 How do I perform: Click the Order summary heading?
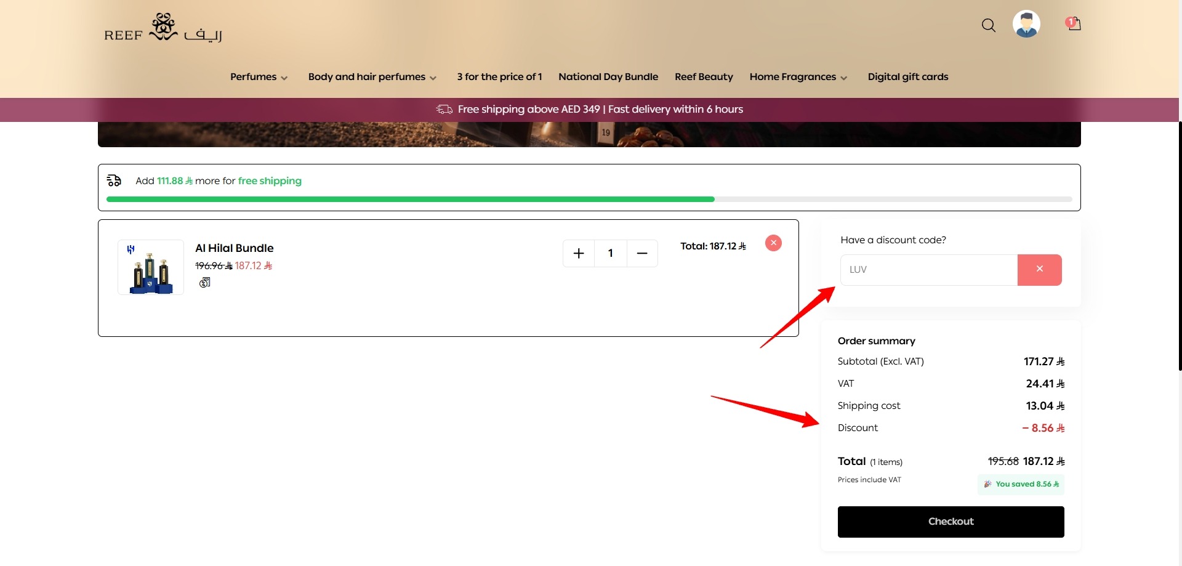click(x=877, y=341)
